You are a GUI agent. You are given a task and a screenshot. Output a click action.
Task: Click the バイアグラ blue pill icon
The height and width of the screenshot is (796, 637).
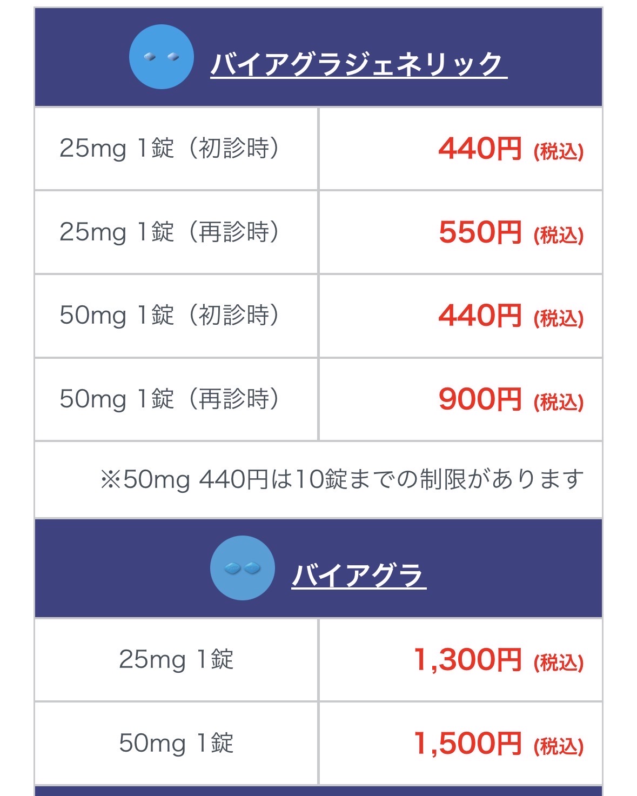(x=242, y=568)
